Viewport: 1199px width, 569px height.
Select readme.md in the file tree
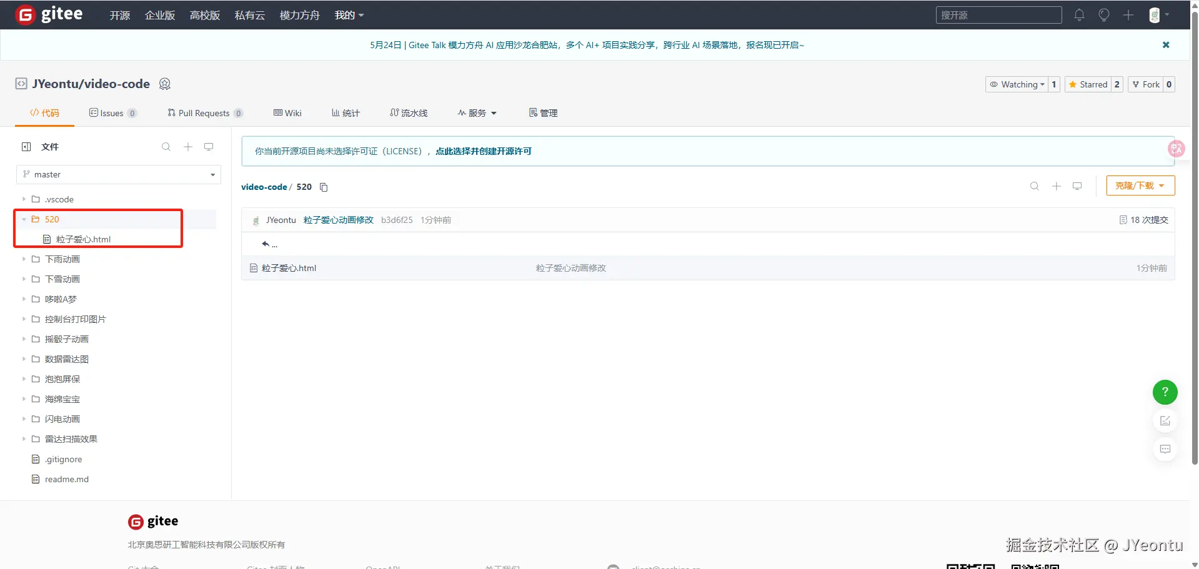[x=67, y=479]
